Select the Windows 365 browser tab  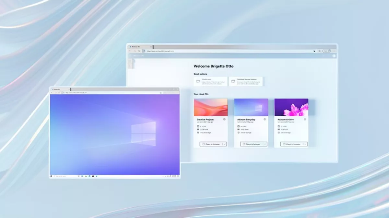[138, 46]
